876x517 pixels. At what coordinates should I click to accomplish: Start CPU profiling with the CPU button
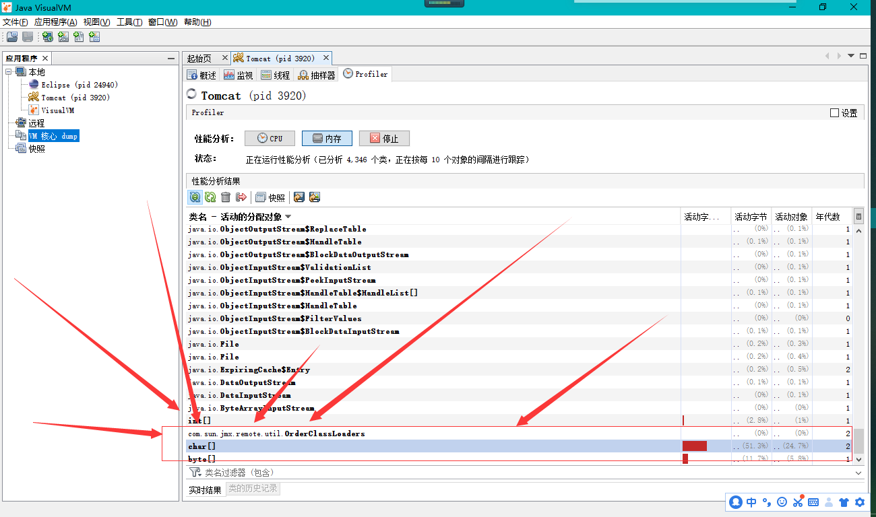[x=270, y=138]
